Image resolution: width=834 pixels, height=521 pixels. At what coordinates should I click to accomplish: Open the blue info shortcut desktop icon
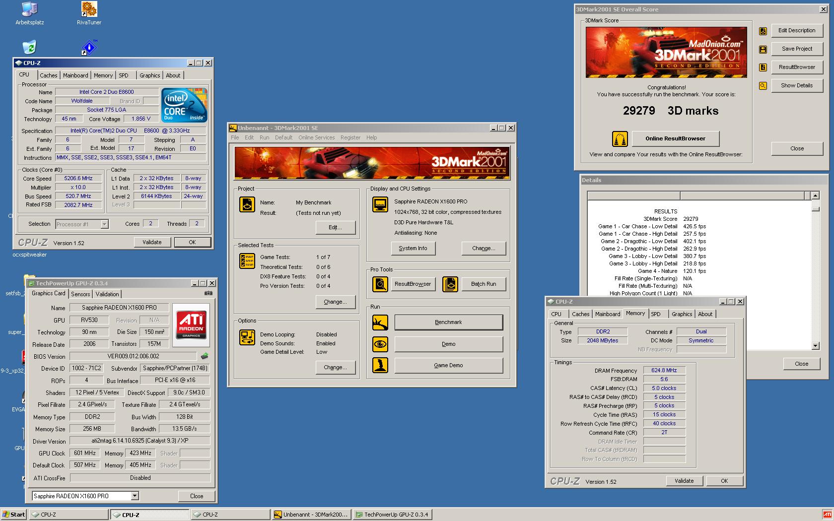pyautogui.click(x=89, y=47)
